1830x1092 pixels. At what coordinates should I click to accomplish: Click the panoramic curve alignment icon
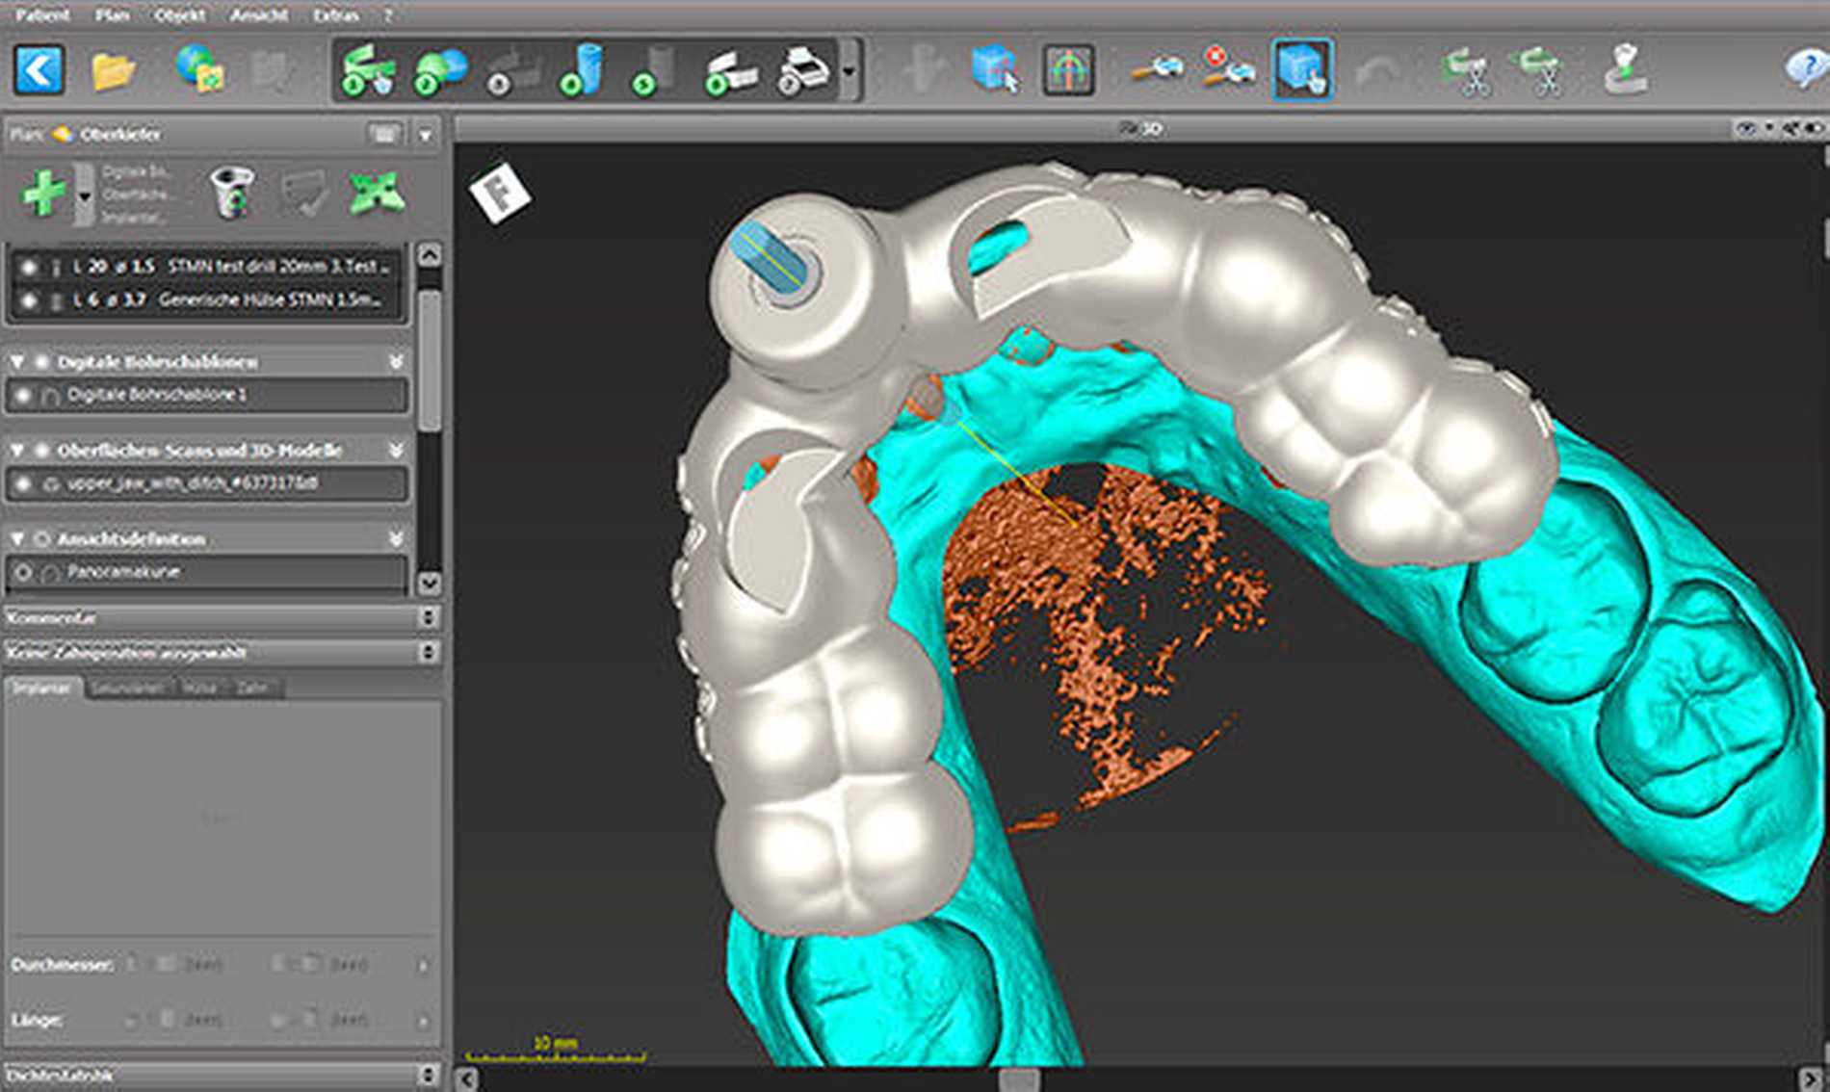[x=1067, y=70]
